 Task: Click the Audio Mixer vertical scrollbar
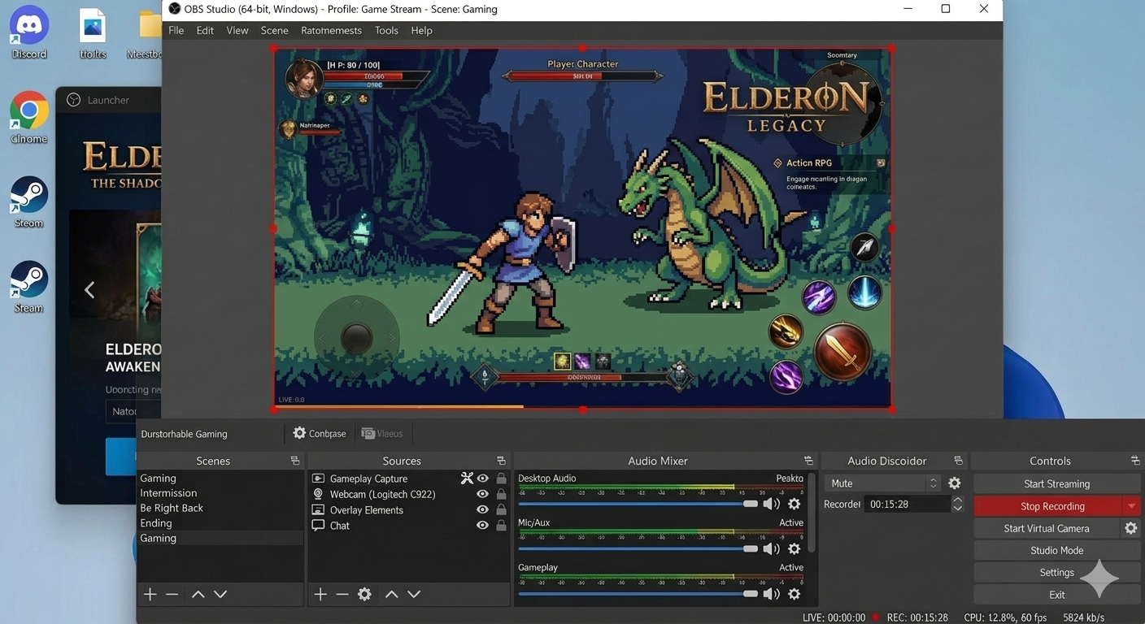811,513
